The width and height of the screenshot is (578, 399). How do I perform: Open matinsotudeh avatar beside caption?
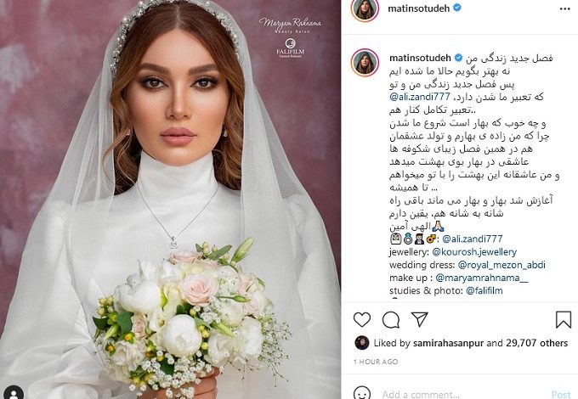365,63
